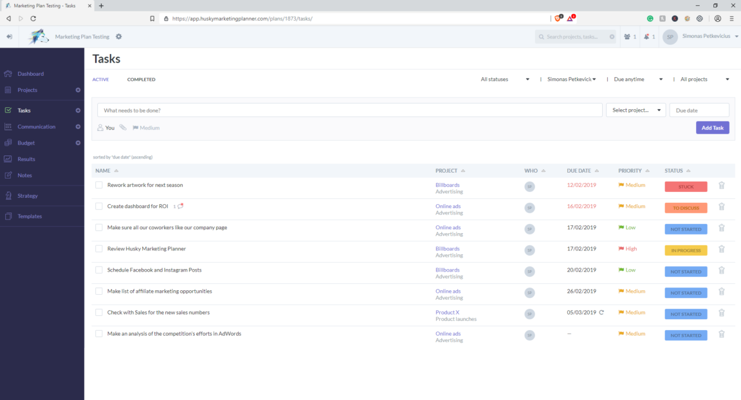Screen dimensions: 741x400
Task: Open the Strategy section
Action: (29, 195)
